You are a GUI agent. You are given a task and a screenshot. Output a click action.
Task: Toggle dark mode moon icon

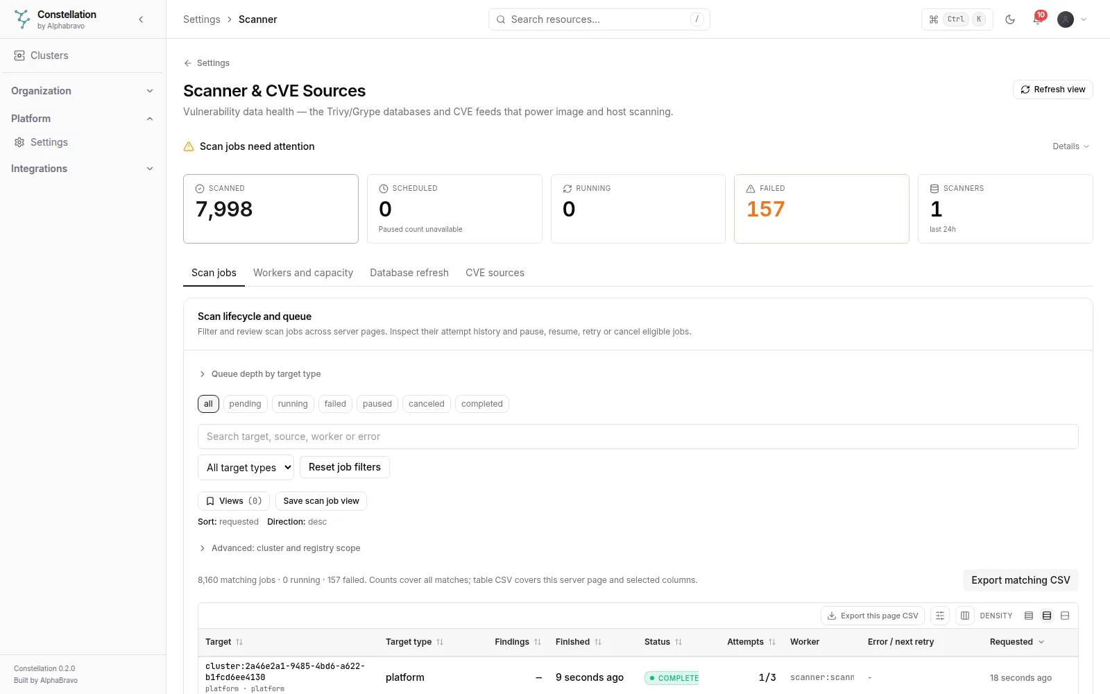point(1010,19)
